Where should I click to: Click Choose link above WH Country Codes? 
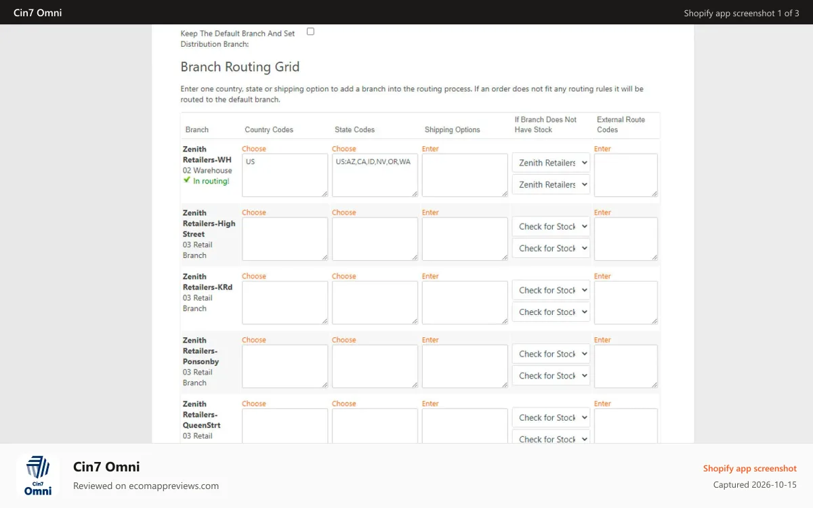(x=254, y=149)
